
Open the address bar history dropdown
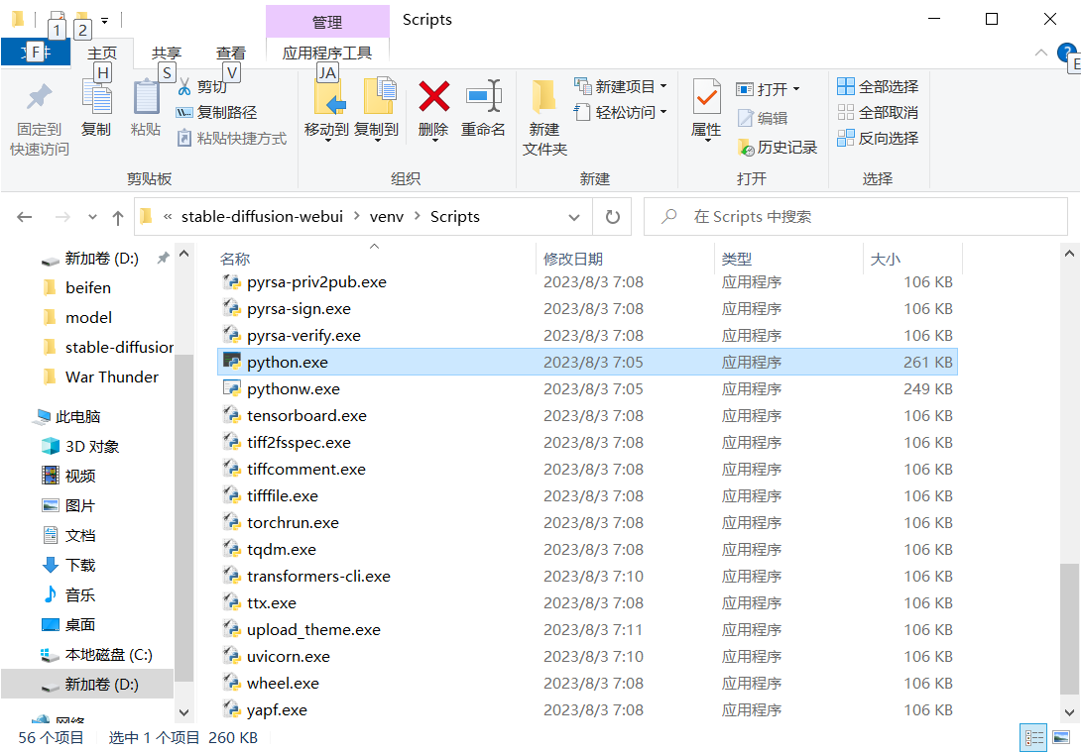(x=573, y=217)
